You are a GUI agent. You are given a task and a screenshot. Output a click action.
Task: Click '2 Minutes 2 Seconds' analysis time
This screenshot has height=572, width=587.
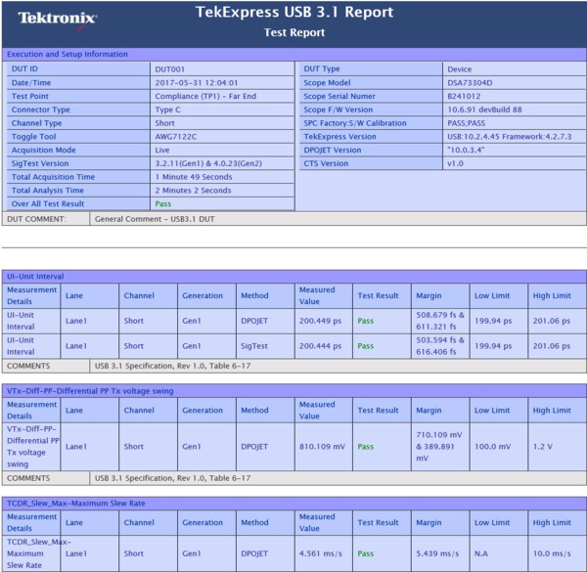click(x=193, y=191)
